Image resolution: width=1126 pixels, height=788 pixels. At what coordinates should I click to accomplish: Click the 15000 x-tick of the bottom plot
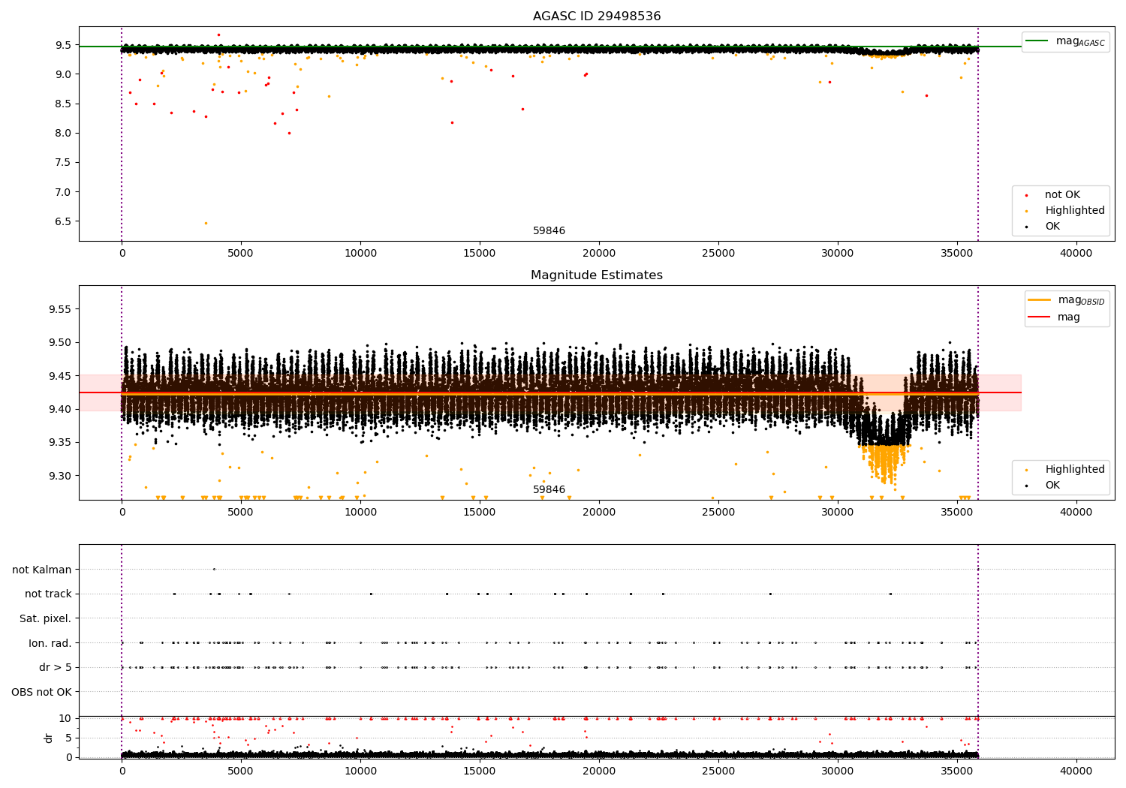pos(480,771)
